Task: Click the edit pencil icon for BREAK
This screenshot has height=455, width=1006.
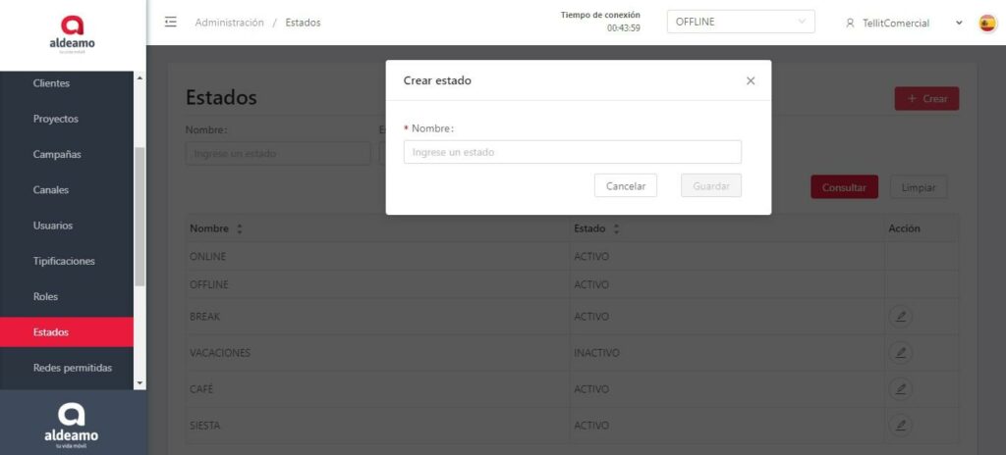Action: point(900,317)
